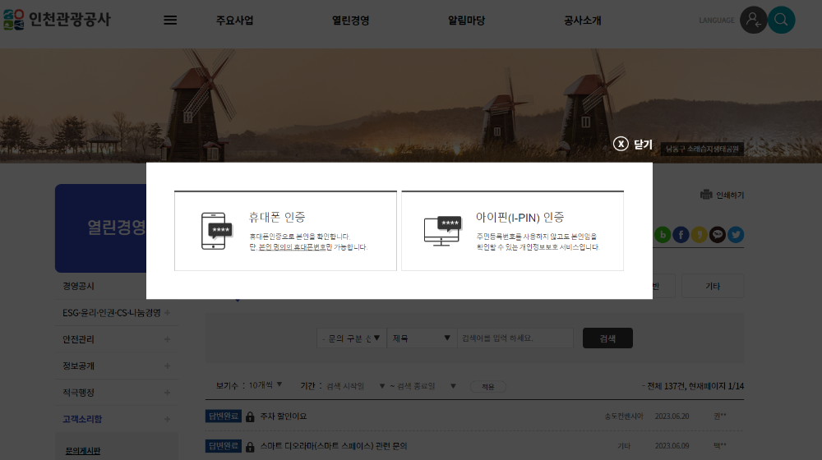Click 답변완료 badge on 주차 할인이요 row

[224, 416]
